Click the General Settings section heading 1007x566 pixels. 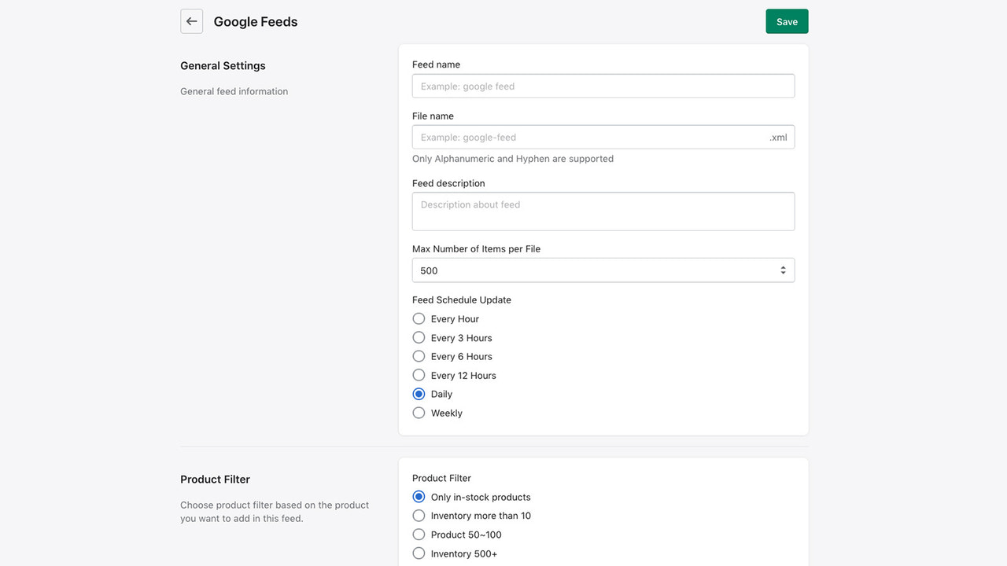click(x=223, y=65)
